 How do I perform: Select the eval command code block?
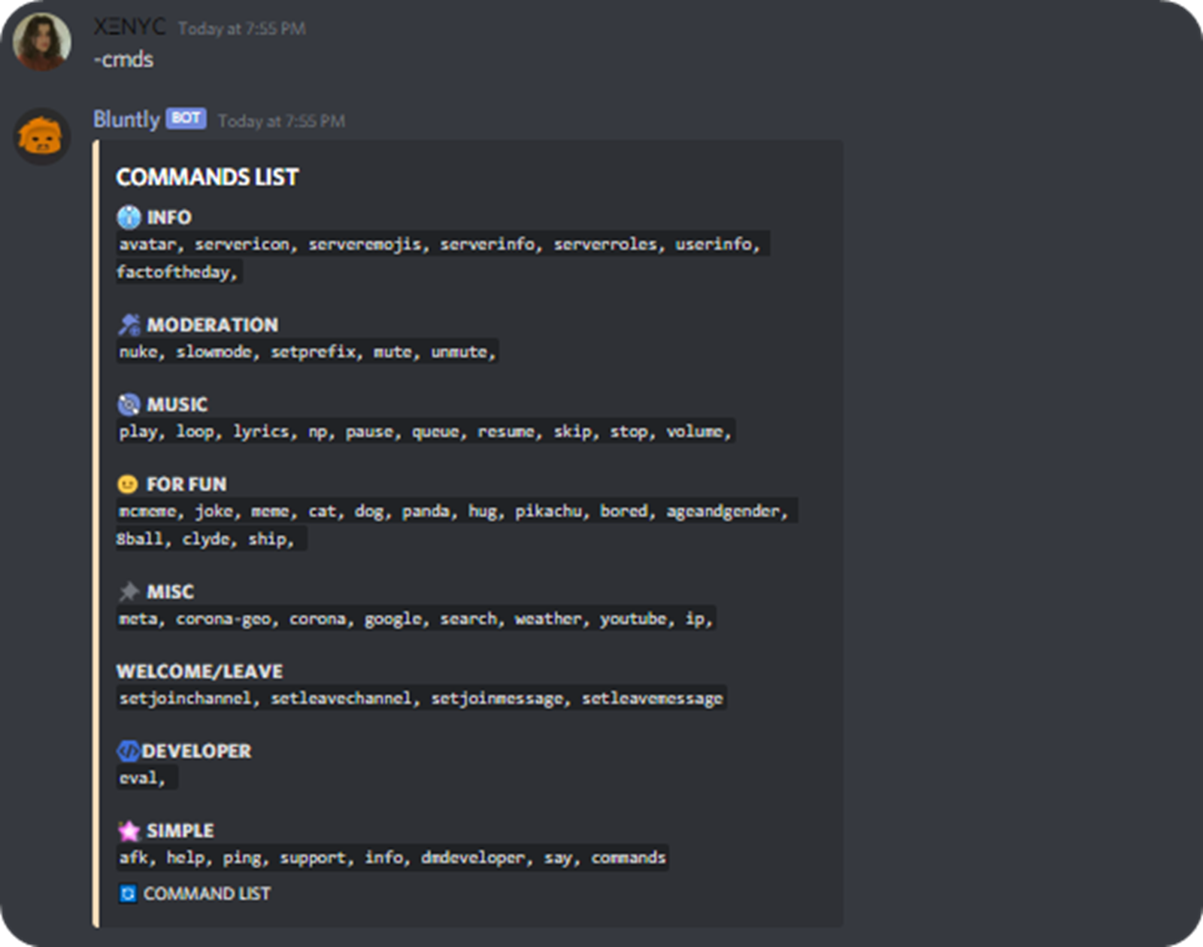[146, 778]
